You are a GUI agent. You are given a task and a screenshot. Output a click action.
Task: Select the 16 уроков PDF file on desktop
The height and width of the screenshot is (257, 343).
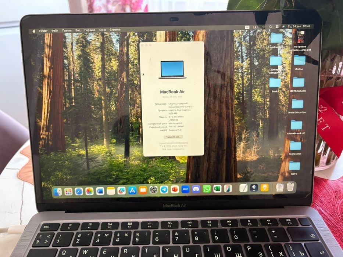[x=301, y=41]
